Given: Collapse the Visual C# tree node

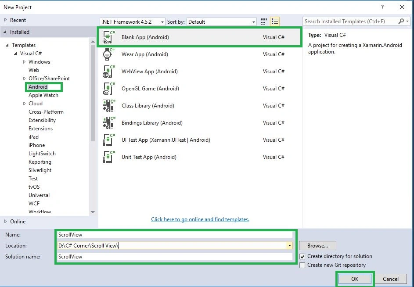Looking at the screenshot, I should 15,54.
